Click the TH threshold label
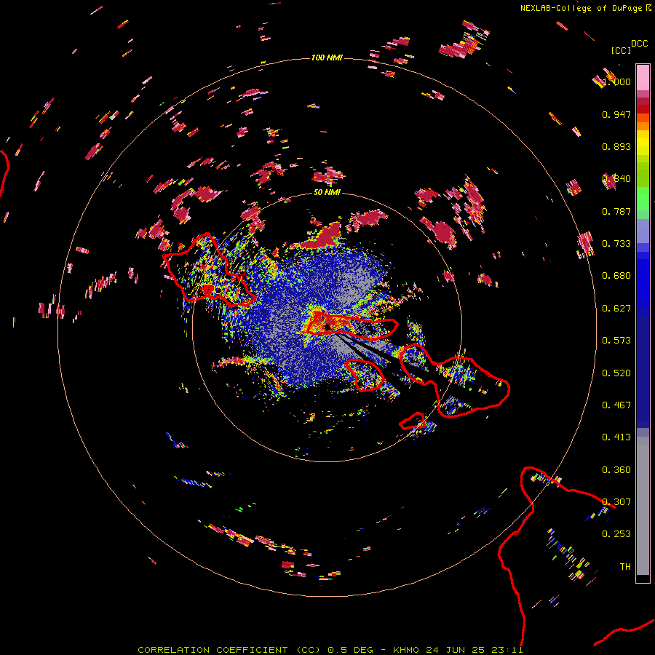This screenshot has height=655, width=655. 625,567
